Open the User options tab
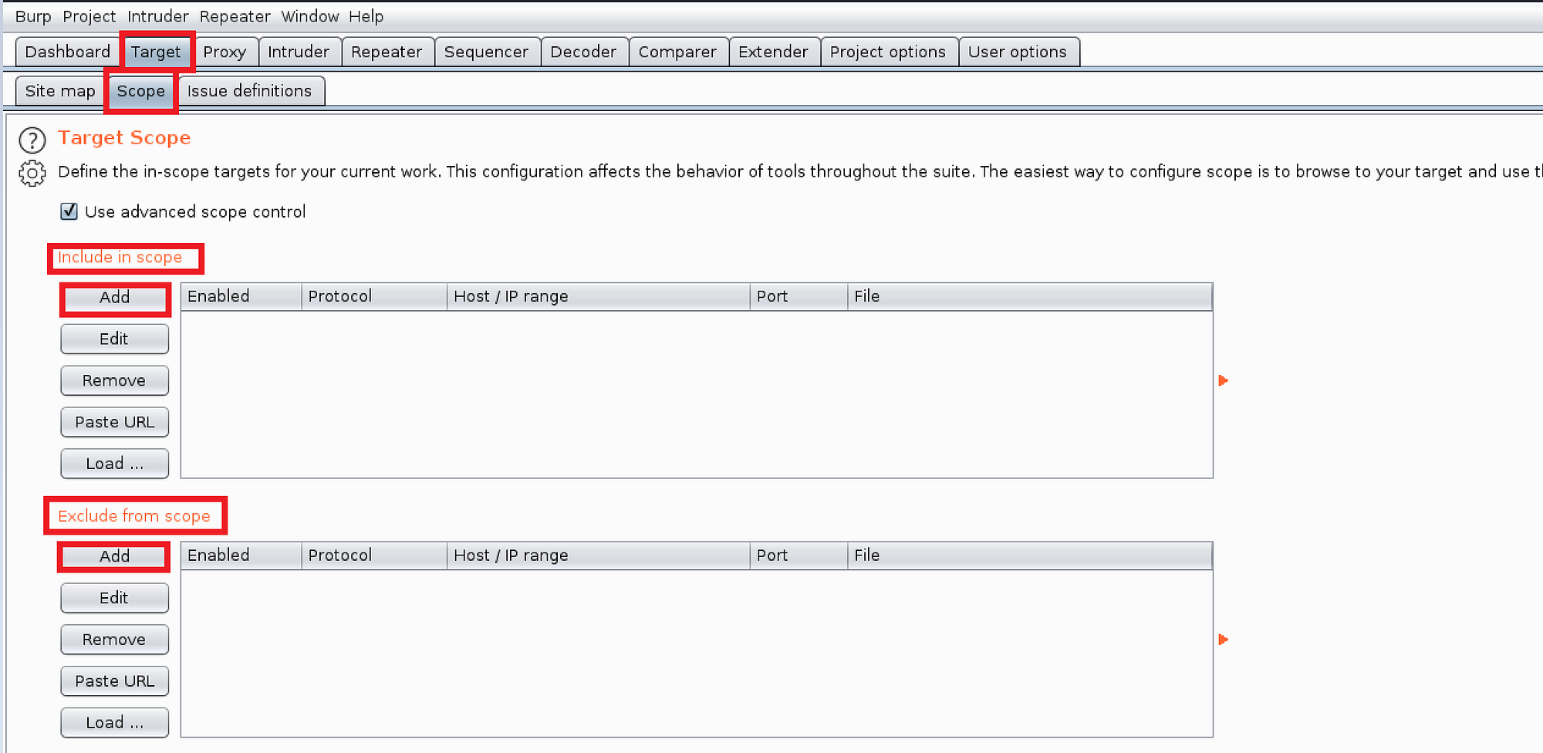 point(1018,52)
